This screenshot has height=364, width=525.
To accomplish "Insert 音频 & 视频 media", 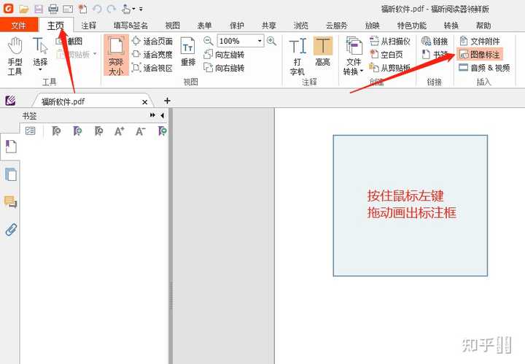I will (484, 68).
